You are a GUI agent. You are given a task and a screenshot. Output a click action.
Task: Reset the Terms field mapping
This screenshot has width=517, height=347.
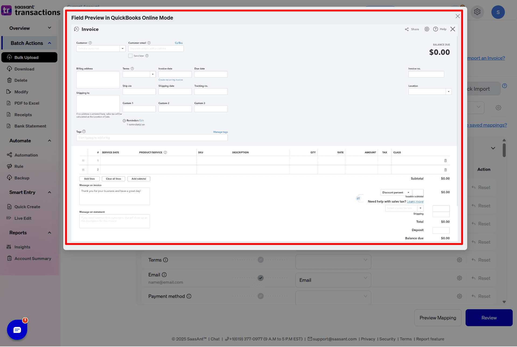(481, 260)
